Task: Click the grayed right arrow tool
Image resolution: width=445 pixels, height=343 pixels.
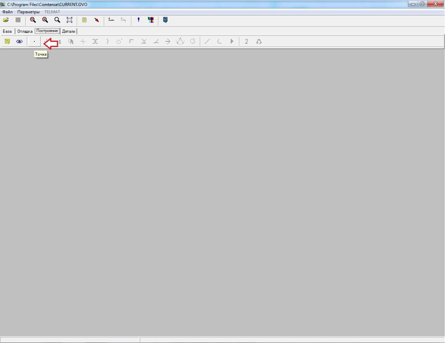Action: click(168, 42)
